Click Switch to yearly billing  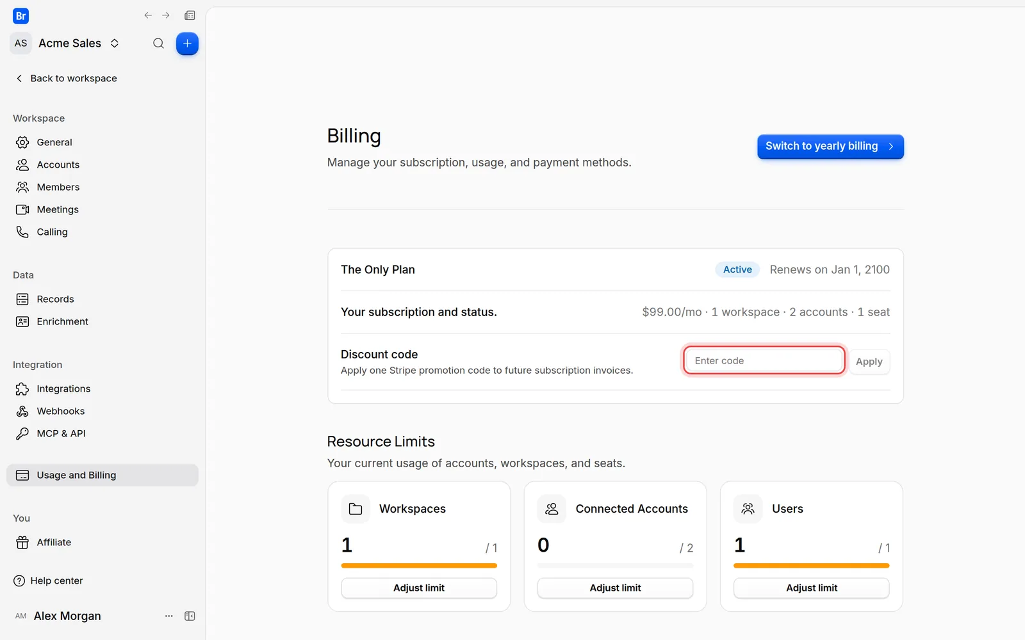tap(830, 147)
